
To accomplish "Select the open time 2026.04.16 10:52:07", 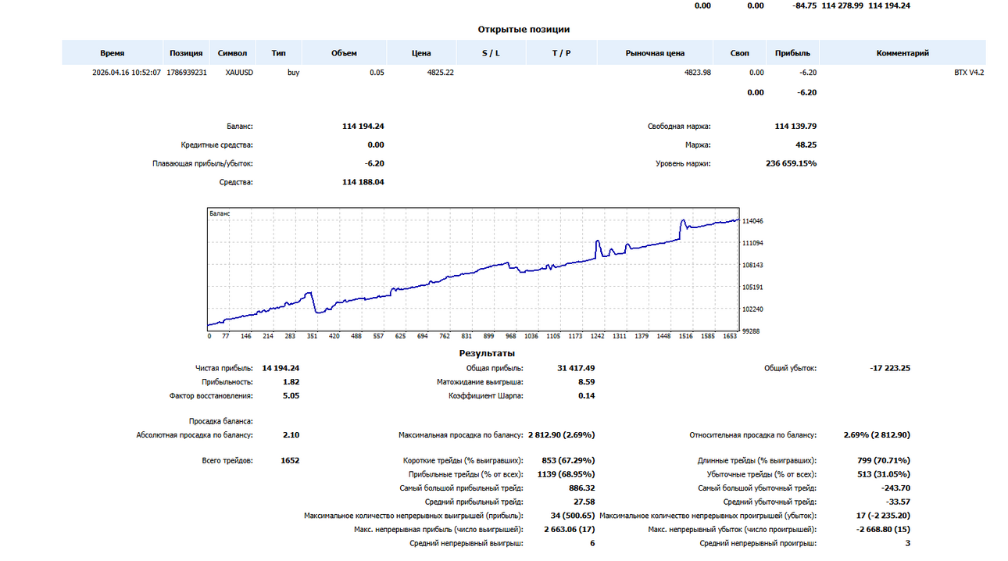I will (127, 72).
